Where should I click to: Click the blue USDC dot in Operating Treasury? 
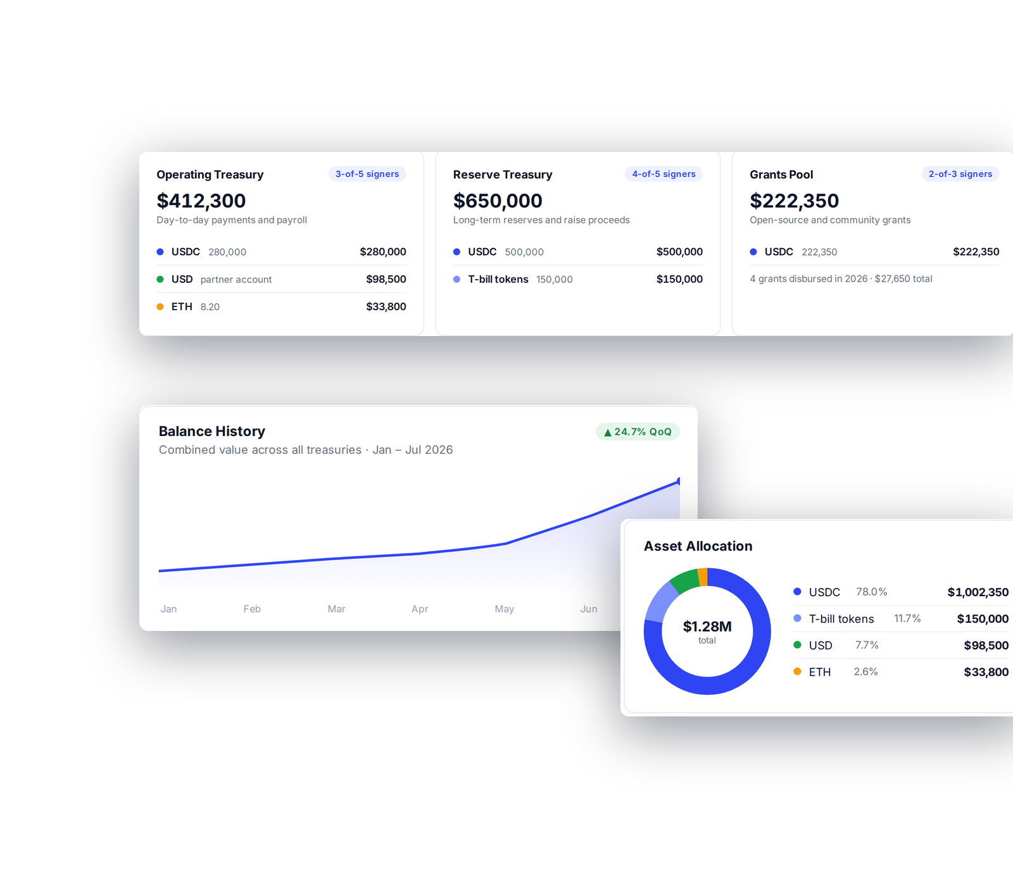(160, 252)
